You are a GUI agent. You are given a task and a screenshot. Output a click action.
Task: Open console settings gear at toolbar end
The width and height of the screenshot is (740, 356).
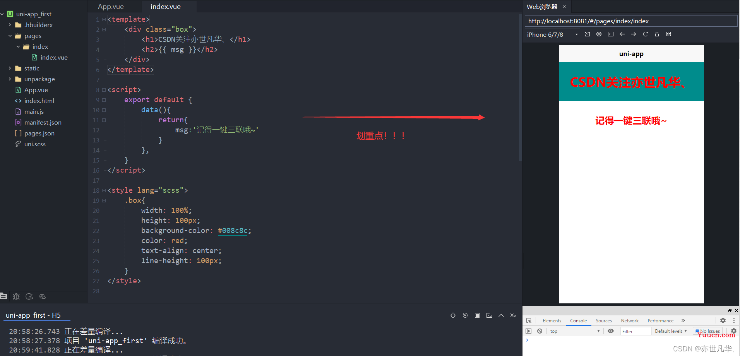tap(733, 331)
